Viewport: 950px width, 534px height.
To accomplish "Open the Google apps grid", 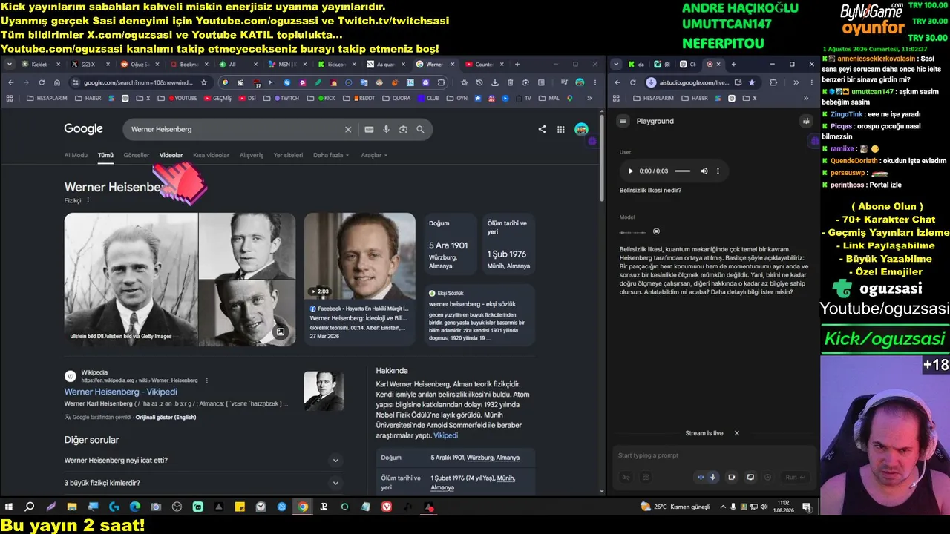I will point(561,129).
